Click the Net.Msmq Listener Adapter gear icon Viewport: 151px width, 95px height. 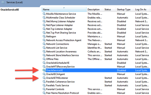(x=44, y=21)
